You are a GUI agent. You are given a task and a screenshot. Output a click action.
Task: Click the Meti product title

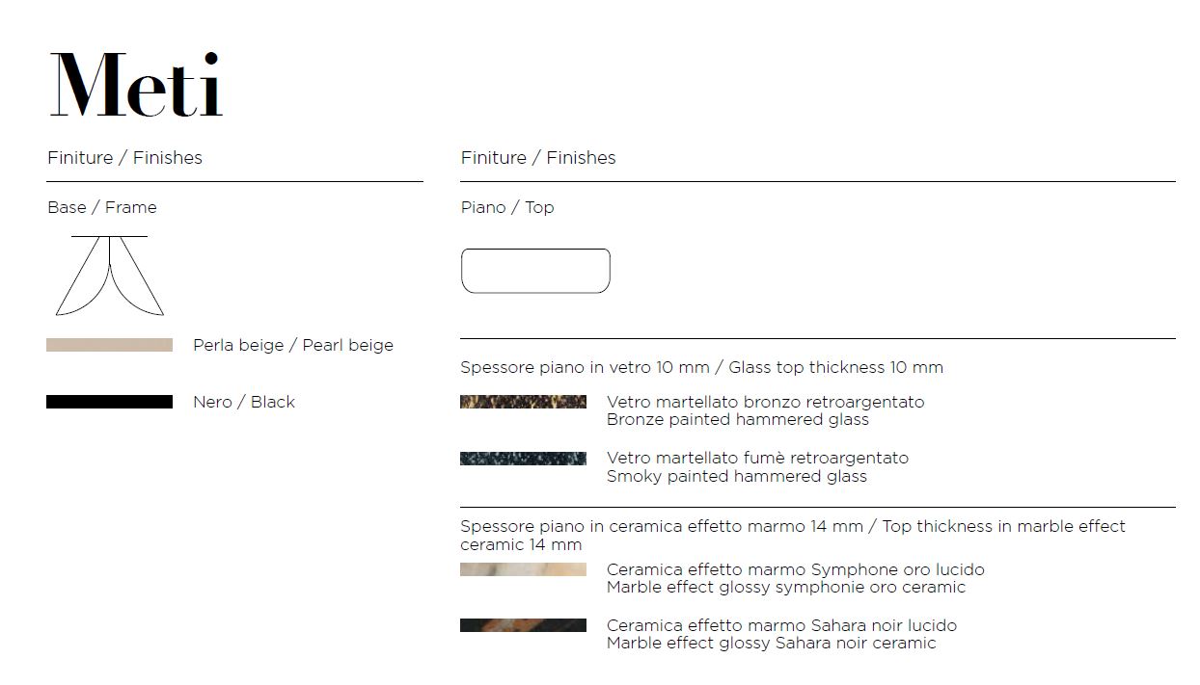tap(136, 87)
